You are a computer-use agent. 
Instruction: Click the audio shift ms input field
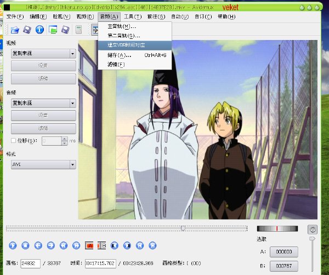[52, 141]
